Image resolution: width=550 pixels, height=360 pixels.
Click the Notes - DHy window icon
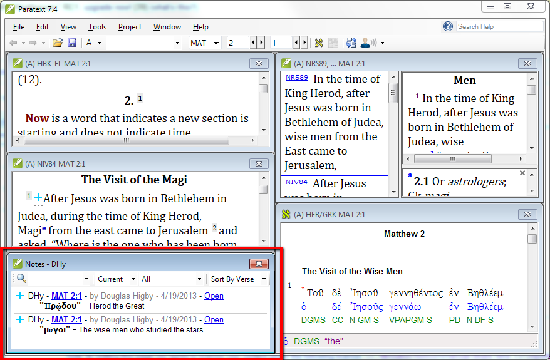(x=17, y=264)
